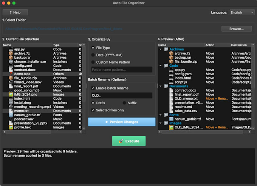Collapse the Documents folder disclosure triangle
257x186 pixels.
tap(161, 86)
